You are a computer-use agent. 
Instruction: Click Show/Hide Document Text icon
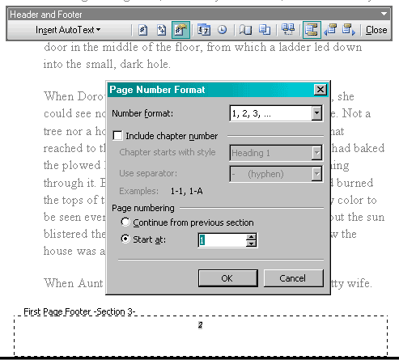click(265, 30)
